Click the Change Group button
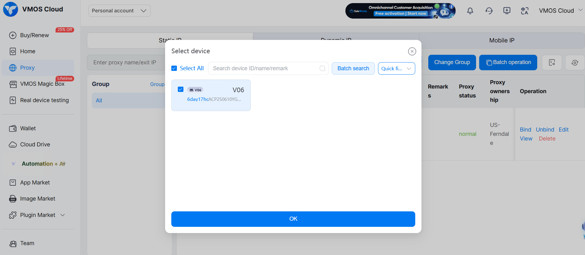 click(452, 63)
